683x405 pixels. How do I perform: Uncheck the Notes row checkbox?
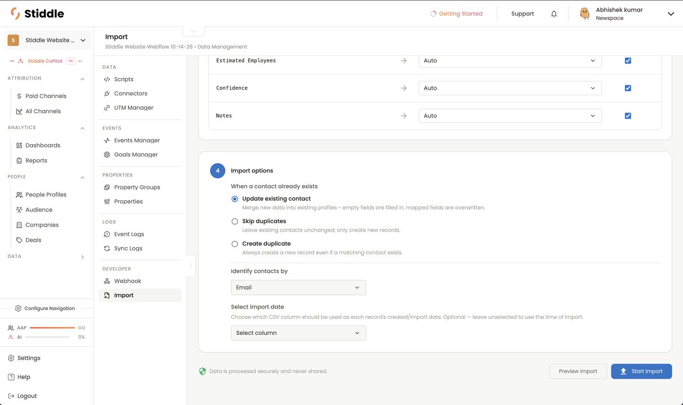point(628,116)
